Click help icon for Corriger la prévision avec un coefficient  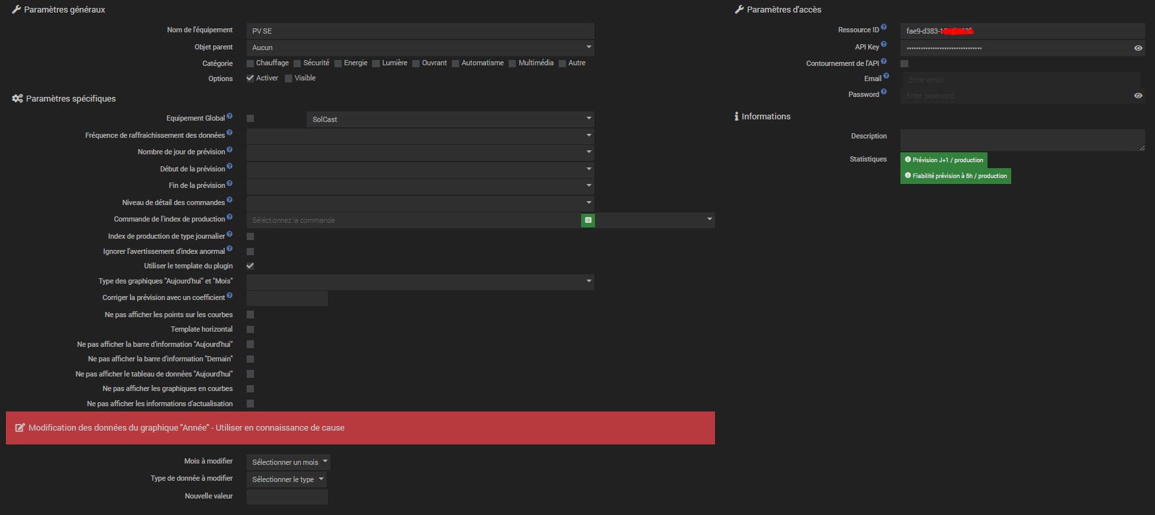[x=230, y=295]
